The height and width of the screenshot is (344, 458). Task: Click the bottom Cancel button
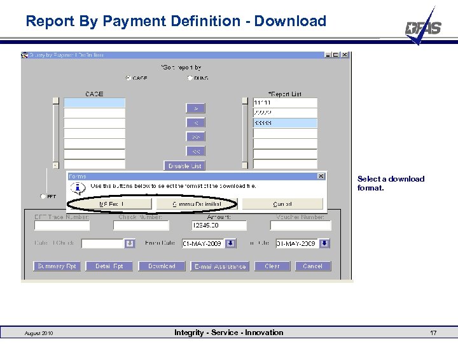[x=313, y=266]
